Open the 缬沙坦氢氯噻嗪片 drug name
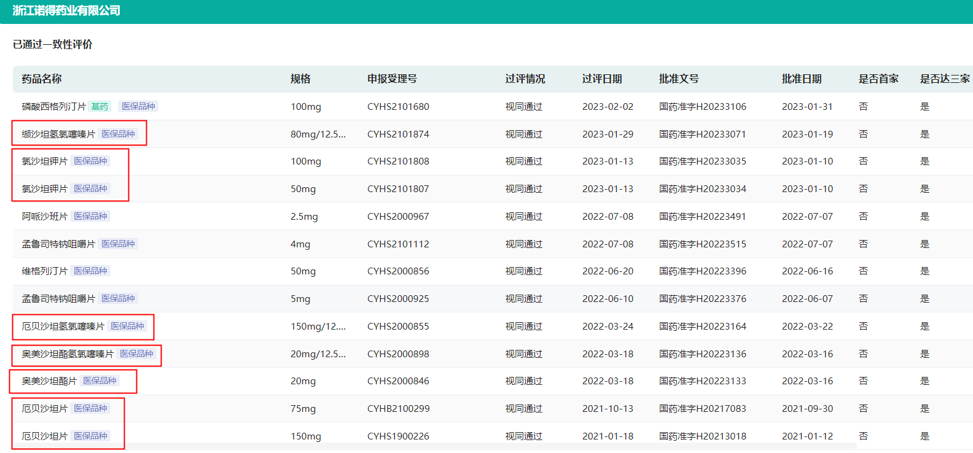Screen dimensions: 973x453 [58, 134]
